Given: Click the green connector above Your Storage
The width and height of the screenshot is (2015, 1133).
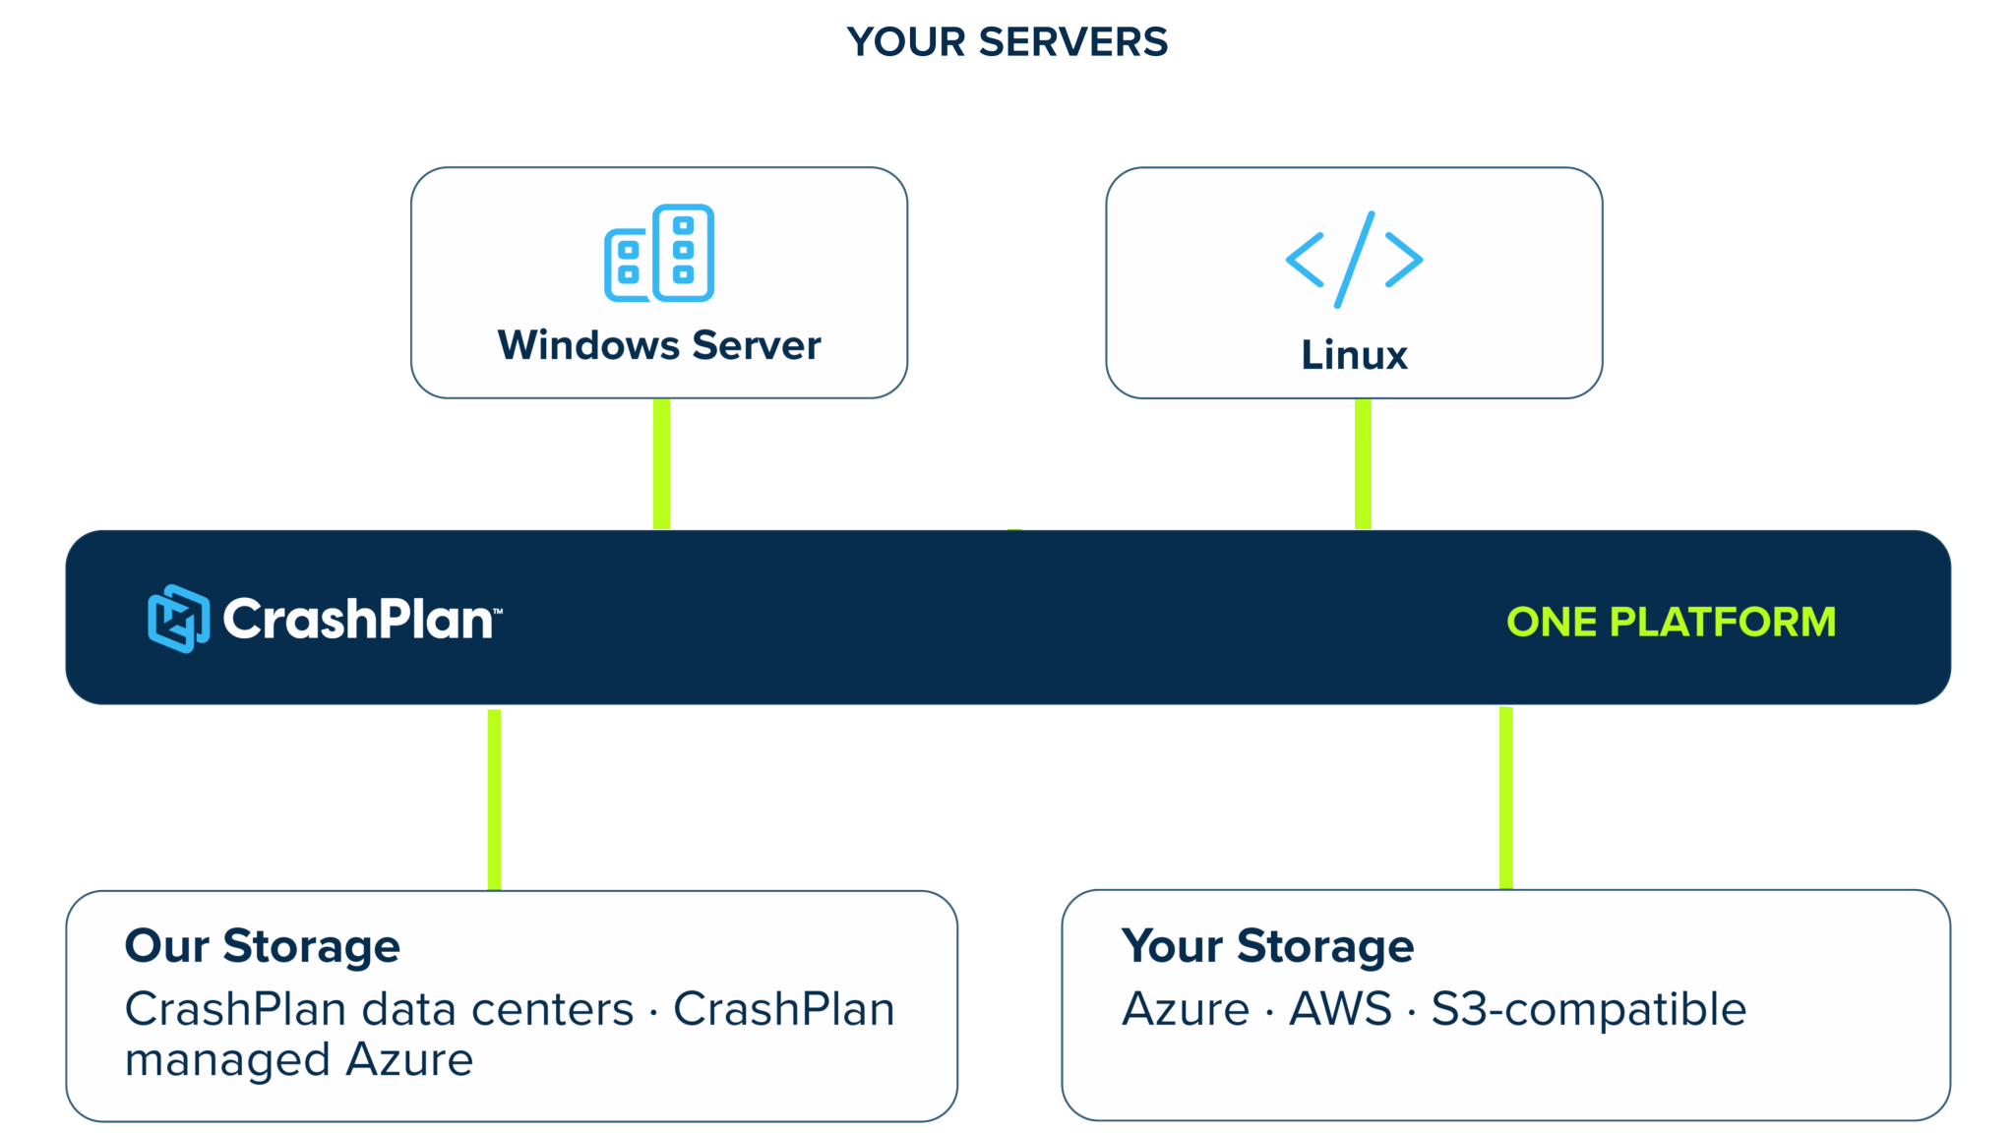Looking at the screenshot, I should [1506, 798].
